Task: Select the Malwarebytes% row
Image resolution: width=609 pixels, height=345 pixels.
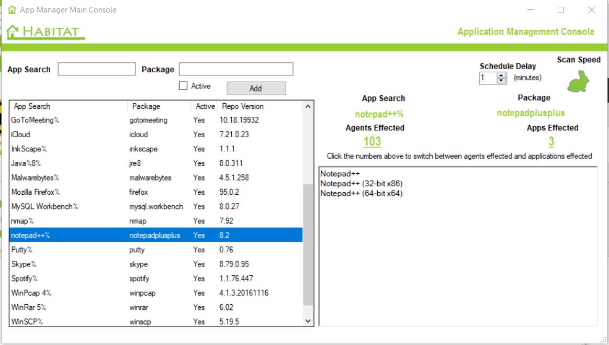Action: 156,177
